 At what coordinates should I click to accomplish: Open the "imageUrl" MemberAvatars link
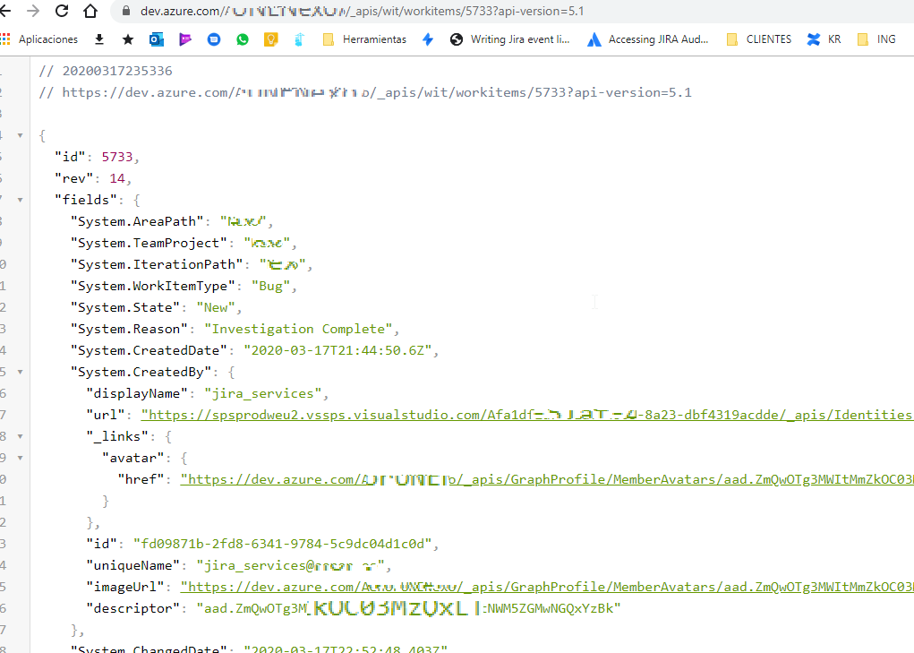tap(547, 587)
